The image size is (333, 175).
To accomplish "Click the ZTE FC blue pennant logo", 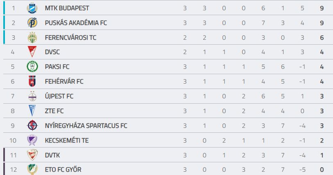I will click(32, 110).
